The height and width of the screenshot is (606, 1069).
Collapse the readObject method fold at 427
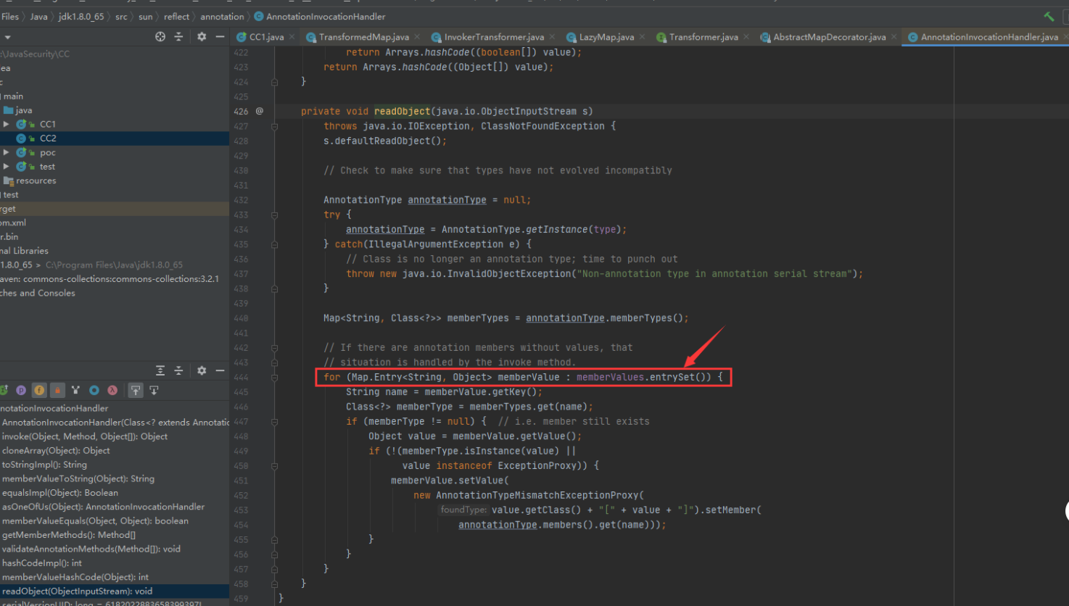[274, 126]
